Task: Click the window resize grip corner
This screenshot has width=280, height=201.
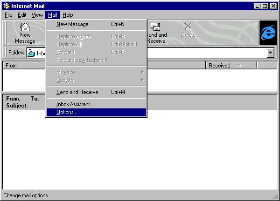Action: [275, 196]
